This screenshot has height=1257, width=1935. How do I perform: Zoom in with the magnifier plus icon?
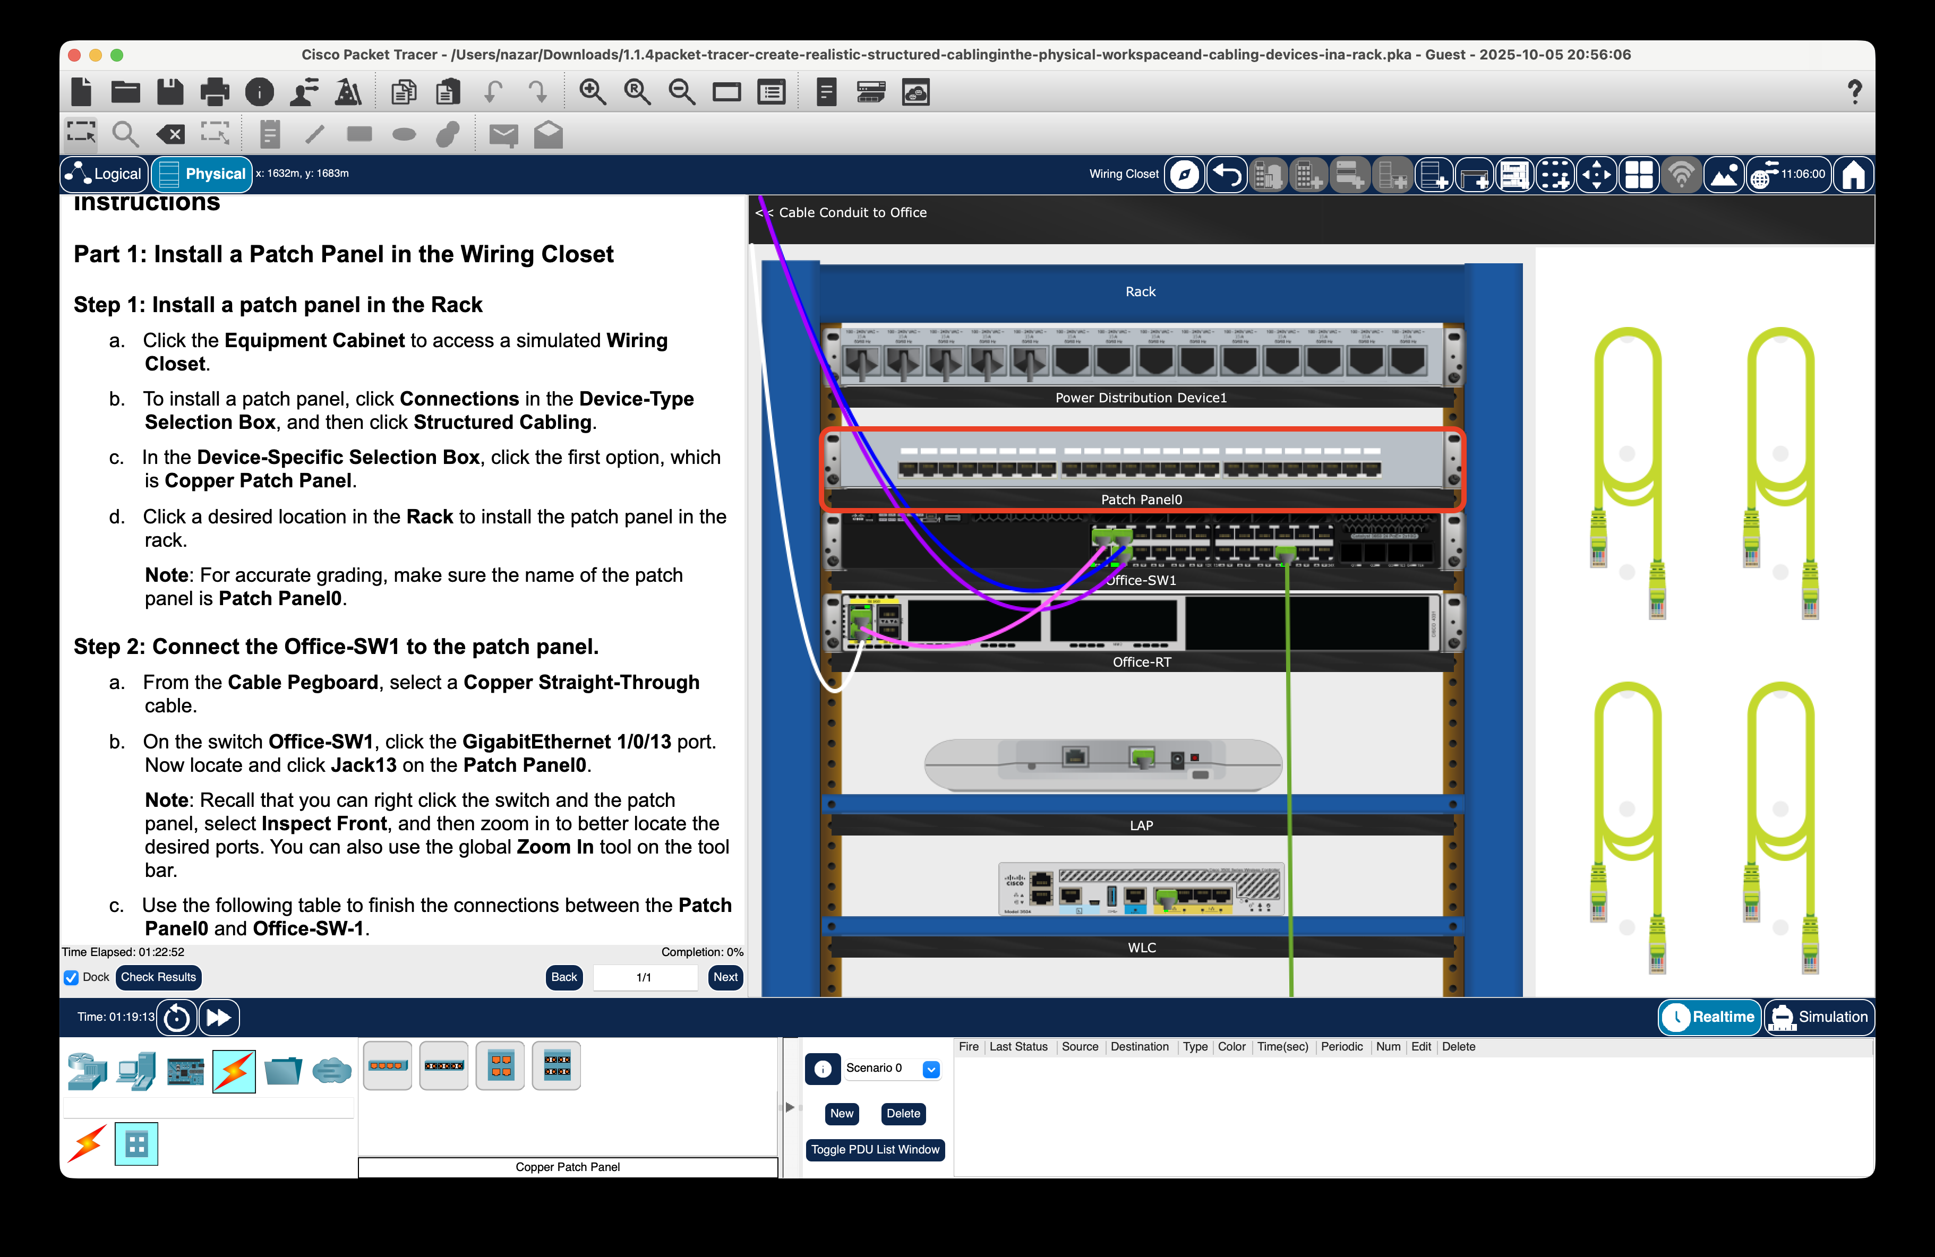pyautogui.click(x=592, y=92)
